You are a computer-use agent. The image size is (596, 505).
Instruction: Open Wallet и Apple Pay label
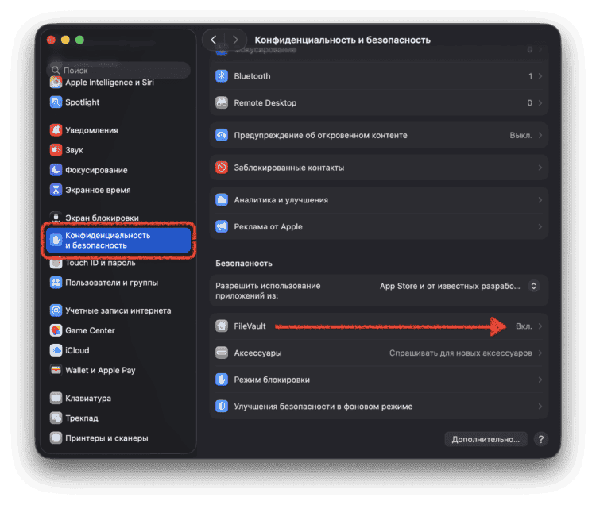click(x=100, y=370)
